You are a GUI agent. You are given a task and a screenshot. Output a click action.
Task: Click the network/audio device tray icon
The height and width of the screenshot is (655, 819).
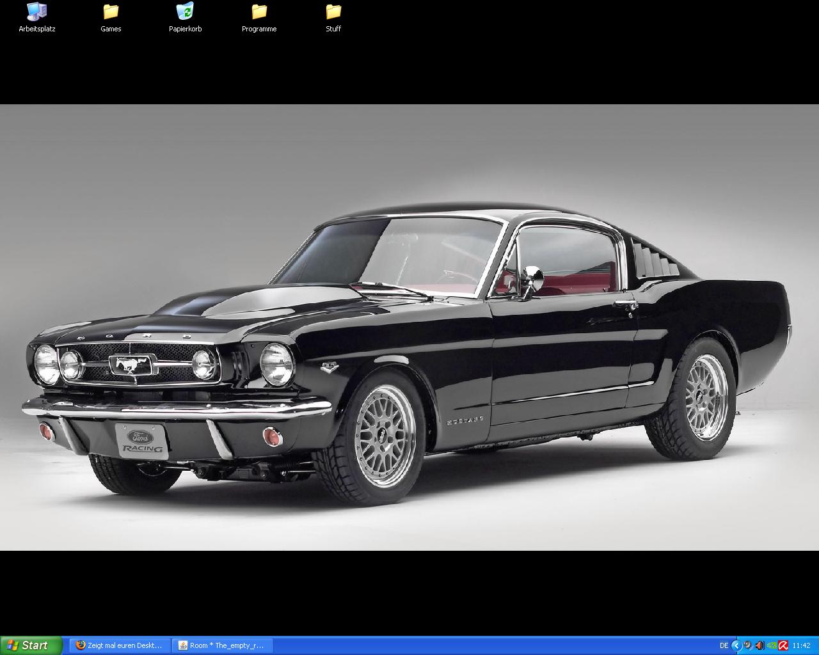[x=748, y=645]
